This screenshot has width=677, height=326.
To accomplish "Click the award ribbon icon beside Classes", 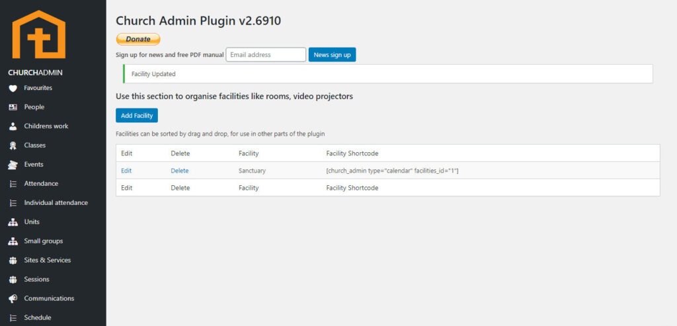I will click(13, 145).
